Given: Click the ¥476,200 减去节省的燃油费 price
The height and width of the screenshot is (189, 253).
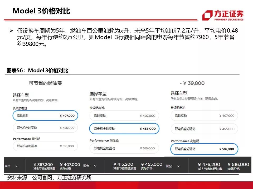Looking at the screenshot, I should (210, 166).
